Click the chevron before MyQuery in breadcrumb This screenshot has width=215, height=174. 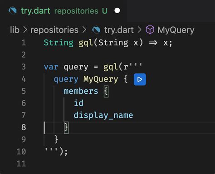tap(139, 30)
